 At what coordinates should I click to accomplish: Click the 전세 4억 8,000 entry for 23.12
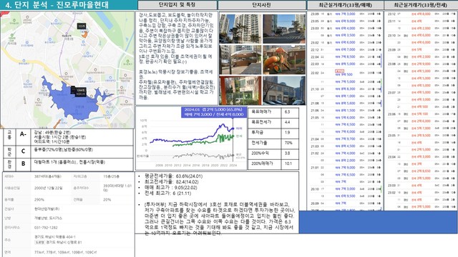[x=421, y=14]
